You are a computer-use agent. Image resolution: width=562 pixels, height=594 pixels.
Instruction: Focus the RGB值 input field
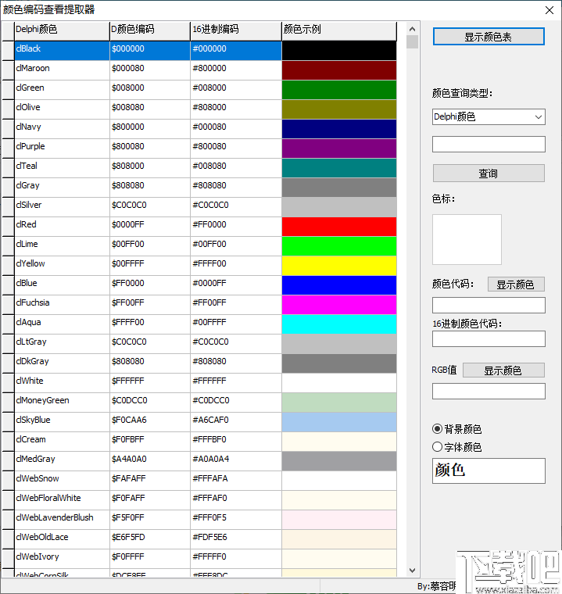489,391
